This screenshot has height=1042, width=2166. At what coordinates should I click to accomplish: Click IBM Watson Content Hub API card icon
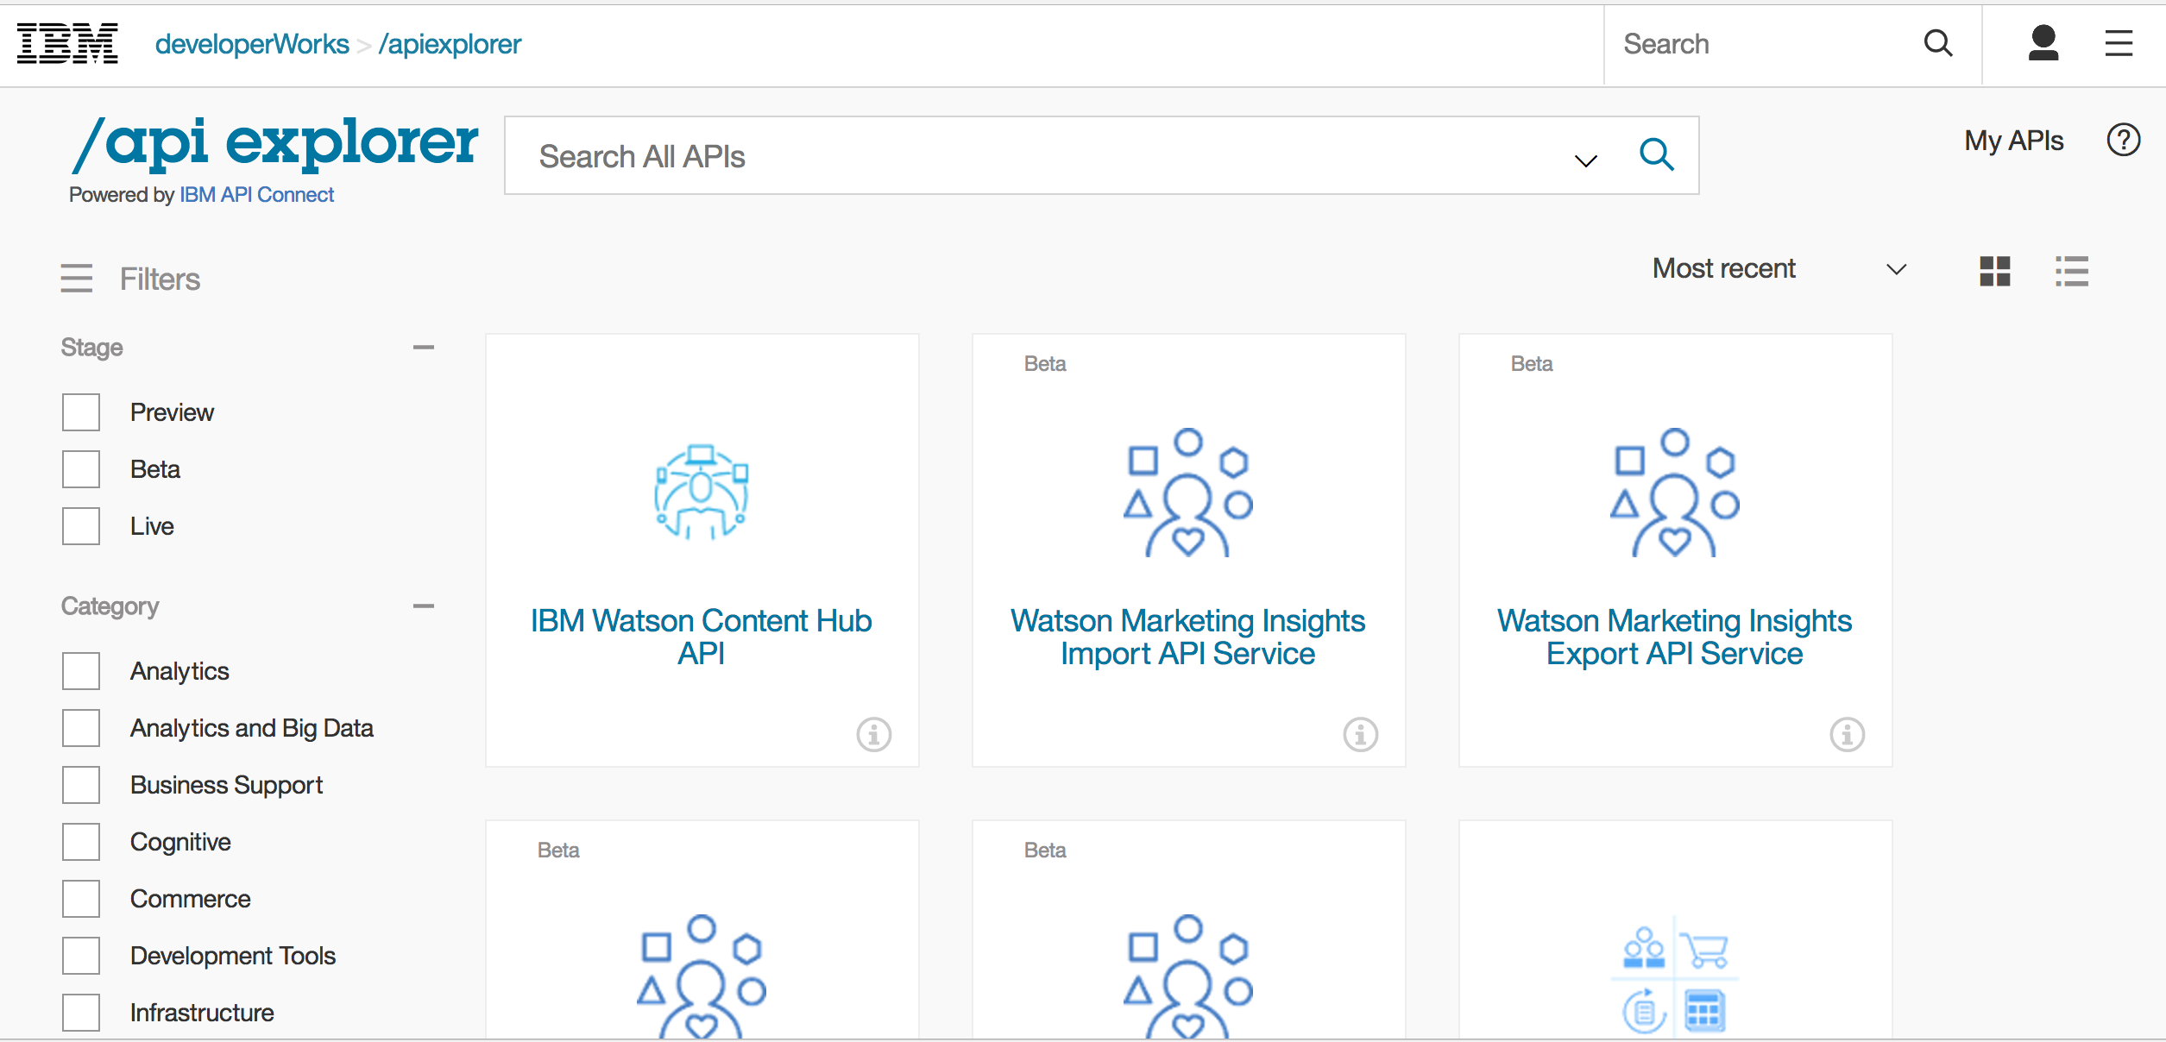(x=702, y=493)
